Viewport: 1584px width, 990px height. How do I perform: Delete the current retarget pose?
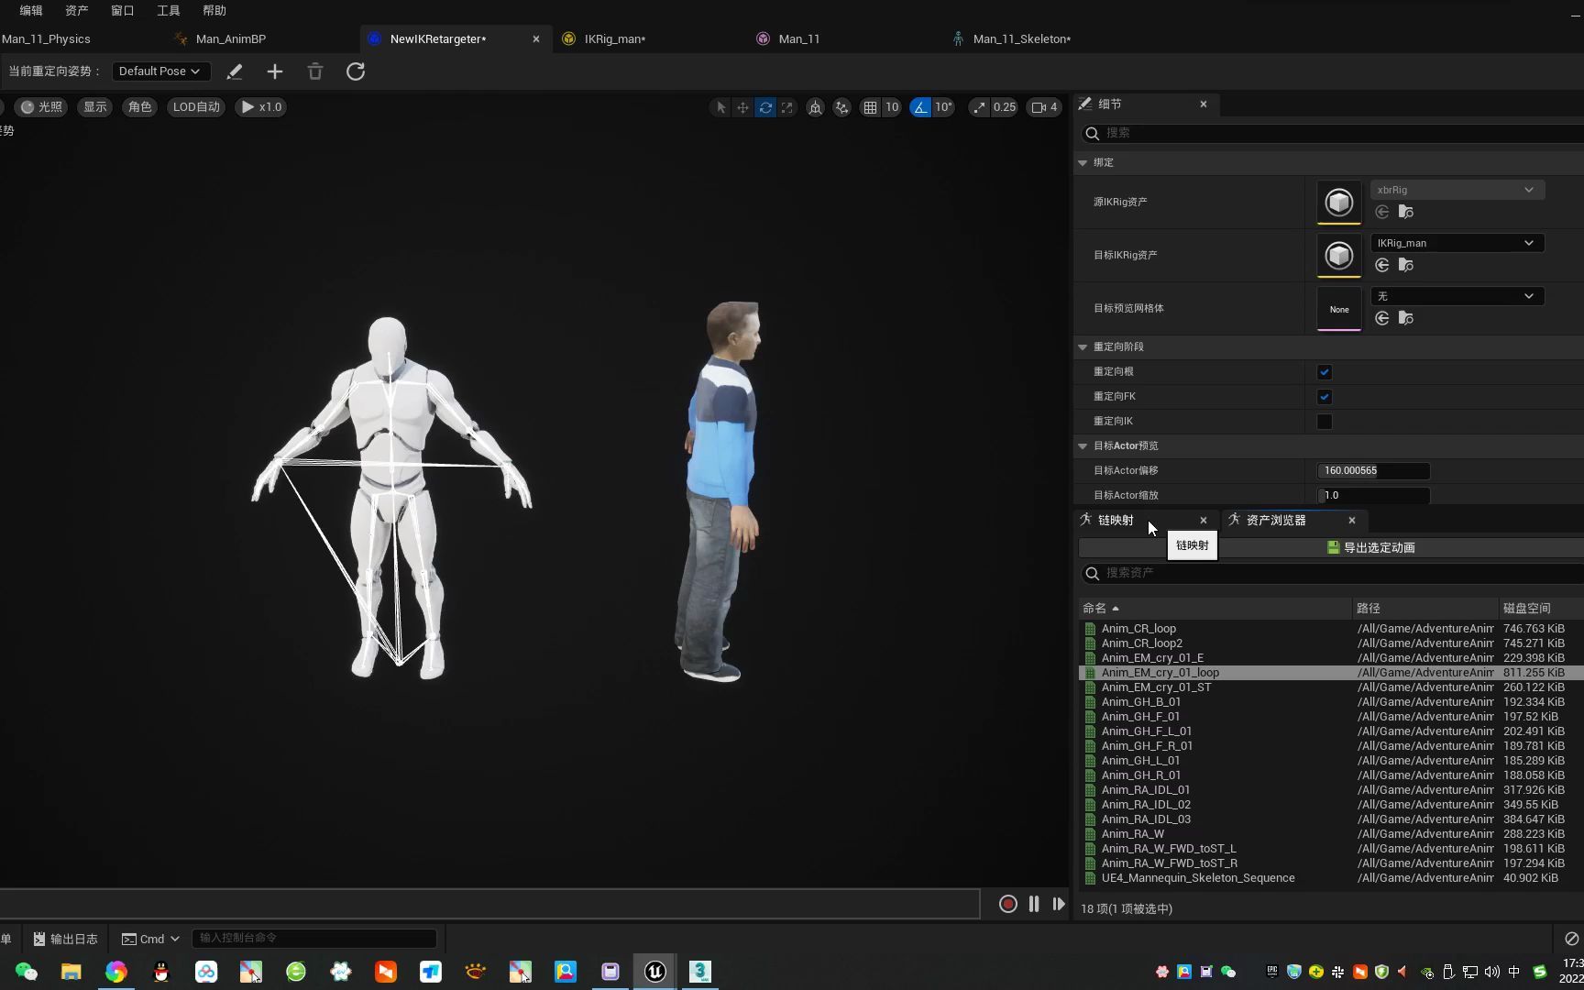(315, 71)
